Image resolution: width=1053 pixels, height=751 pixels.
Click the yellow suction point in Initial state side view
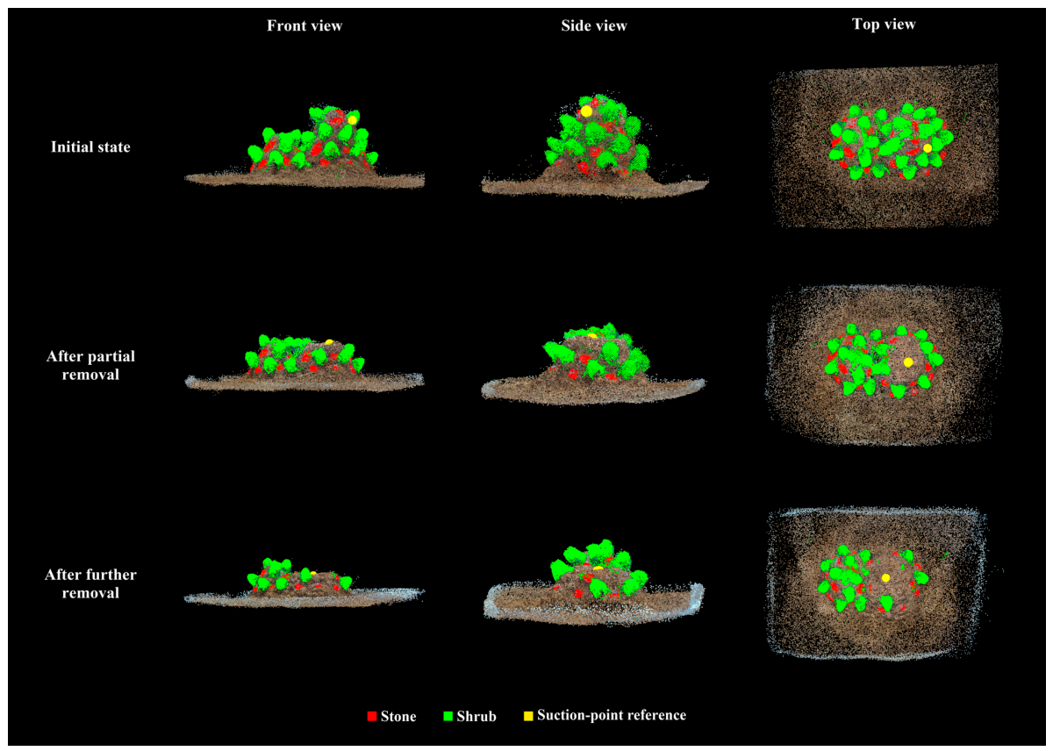(586, 111)
